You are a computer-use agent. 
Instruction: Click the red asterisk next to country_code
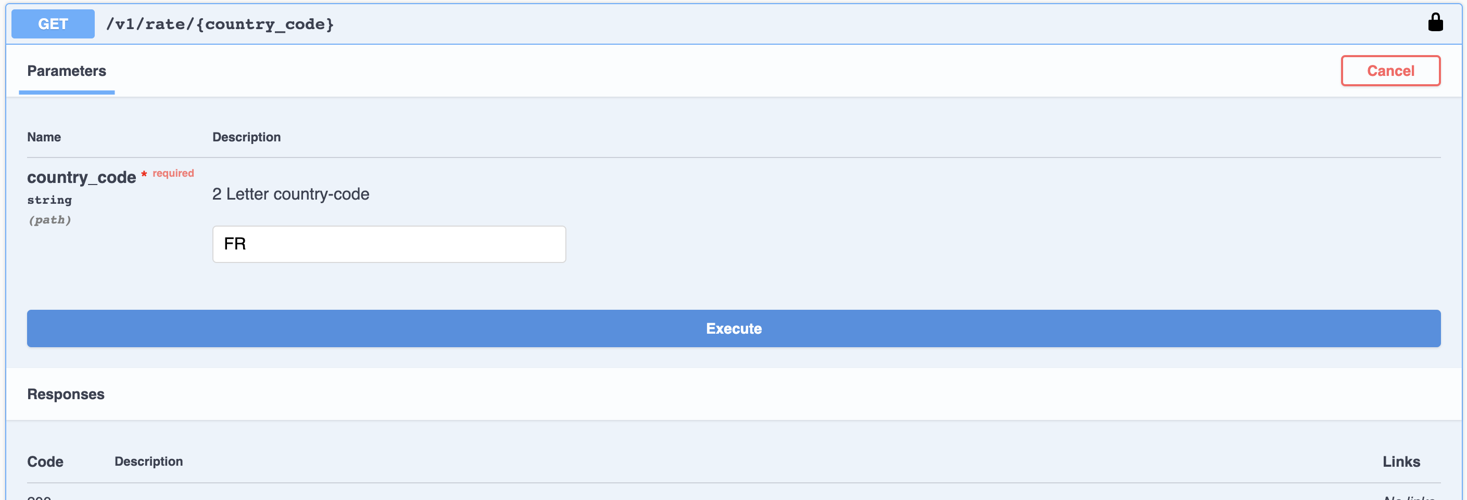coord(144,174)
